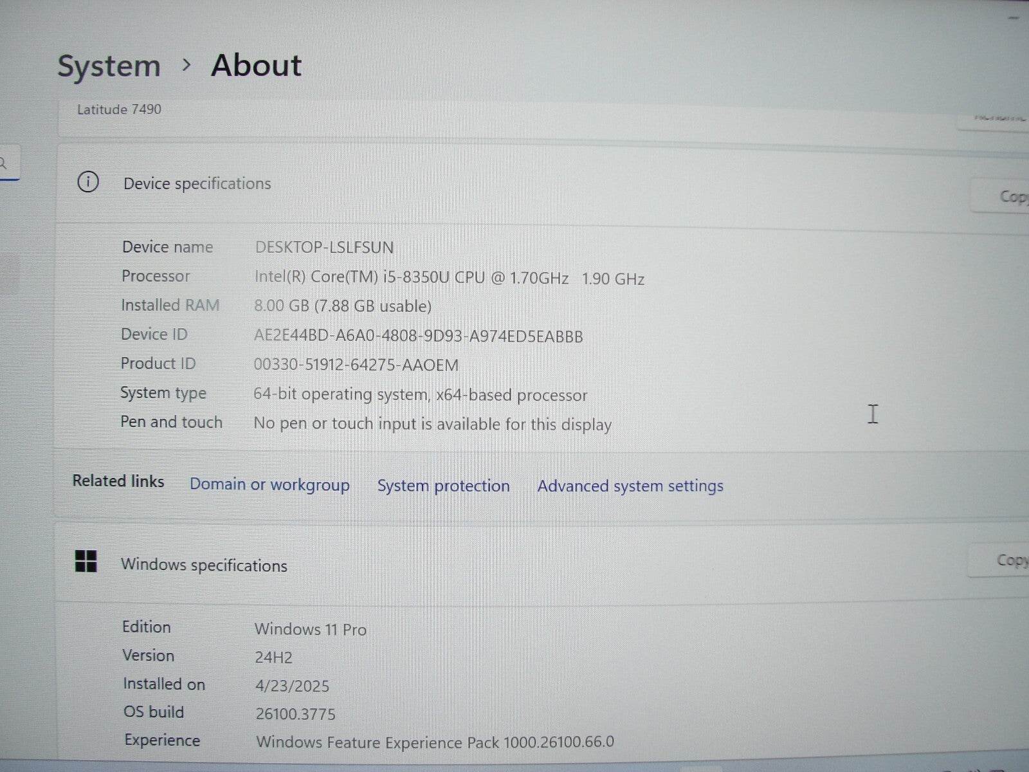Open the System protection link
This screenshot has height=772, width=1029.
[443, 486]
